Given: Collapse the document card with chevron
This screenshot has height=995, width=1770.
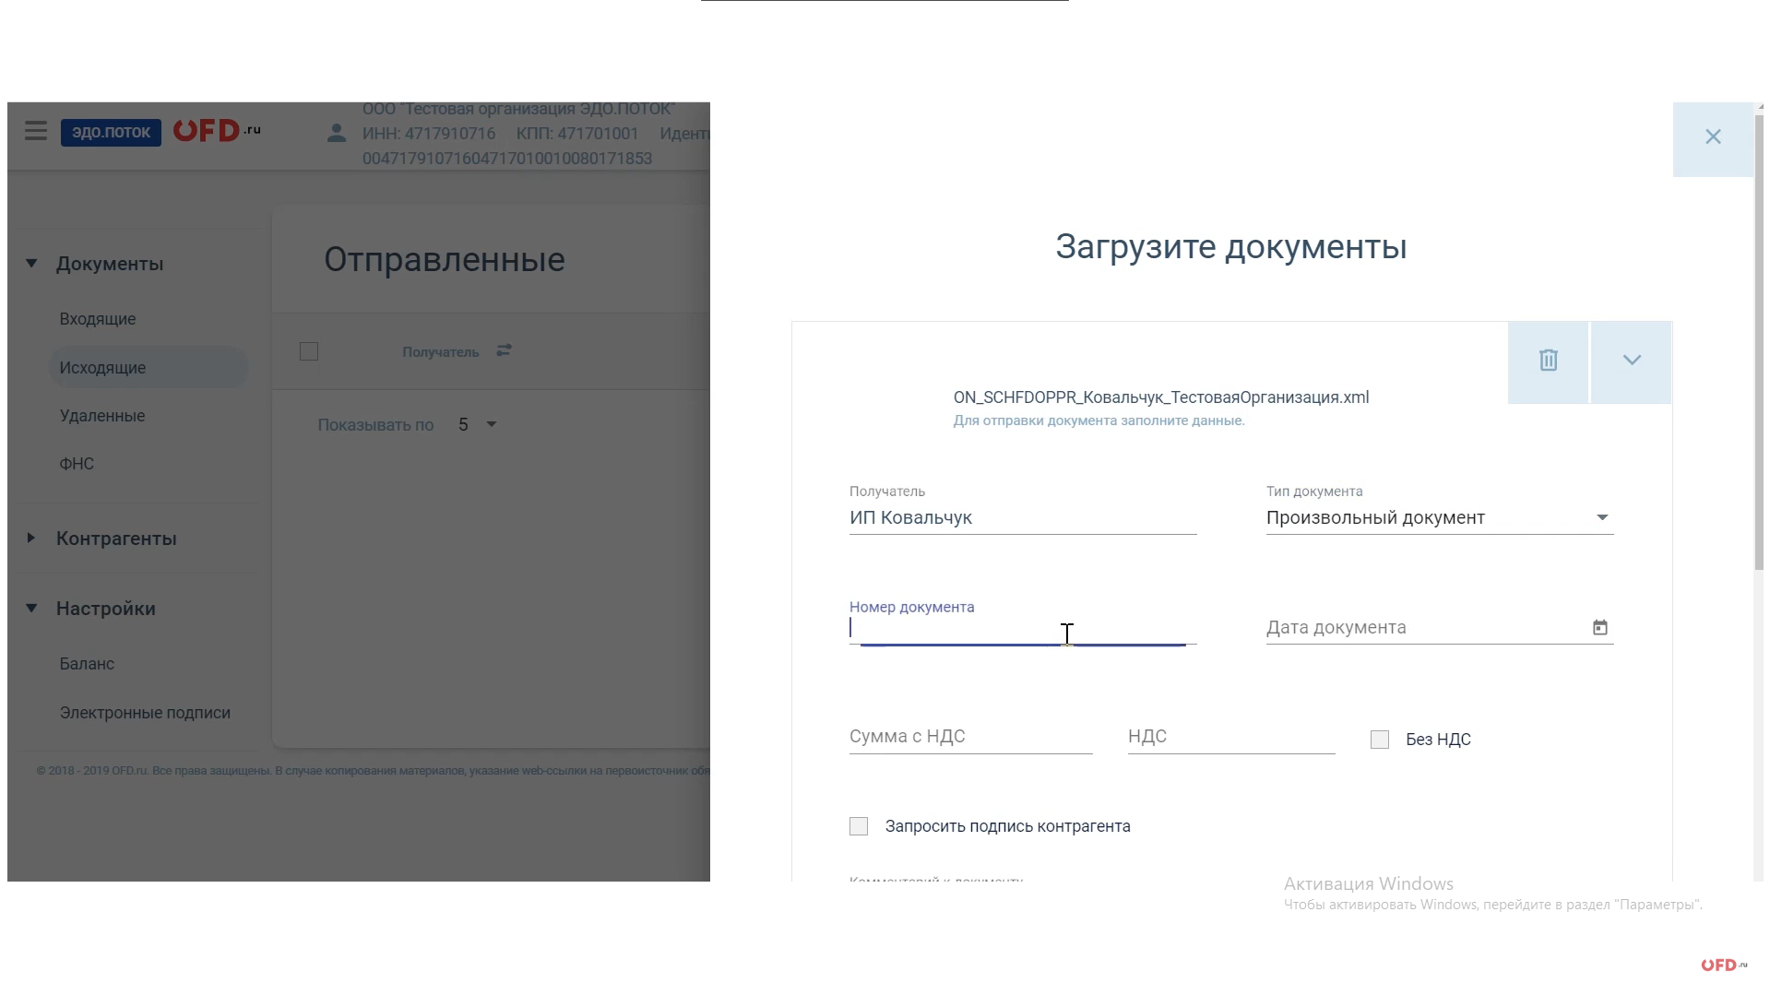Looking at the screenshot, I should tap(1632, 361).
